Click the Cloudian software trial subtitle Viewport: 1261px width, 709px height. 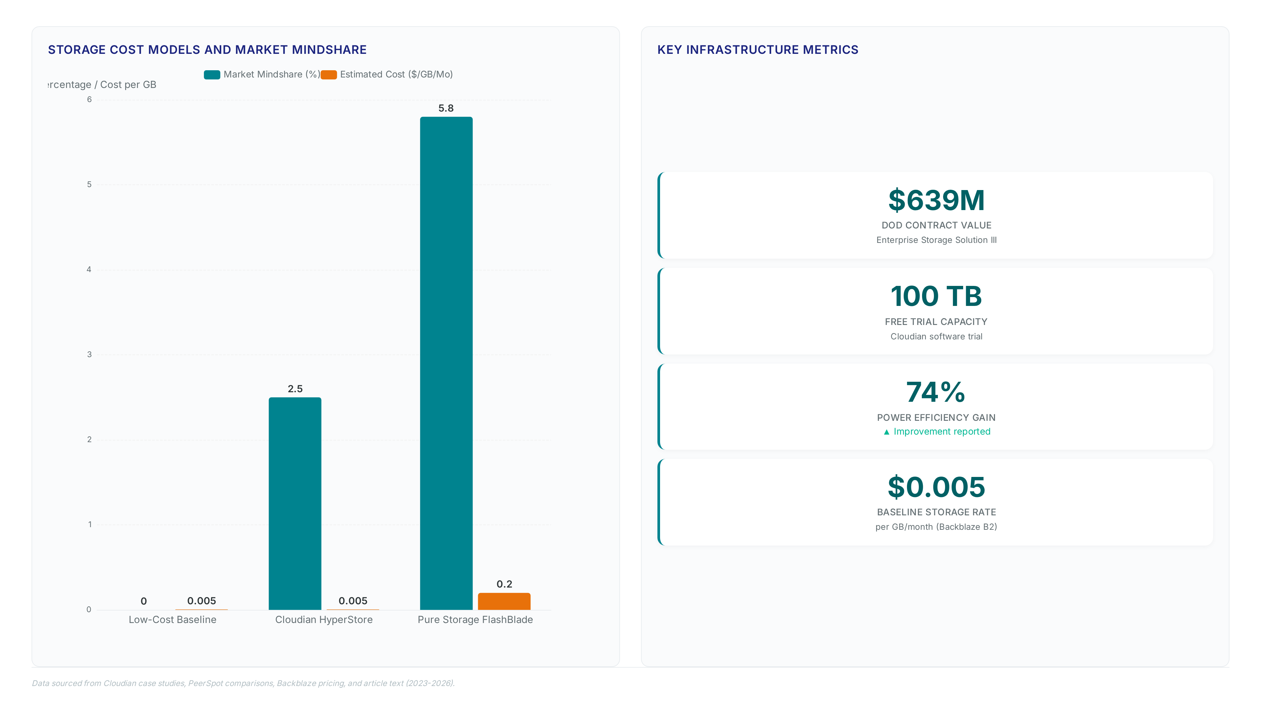click(936, 336)
